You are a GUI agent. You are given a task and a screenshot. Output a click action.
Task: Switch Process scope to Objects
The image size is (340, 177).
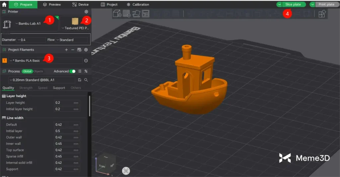(38, 71)
